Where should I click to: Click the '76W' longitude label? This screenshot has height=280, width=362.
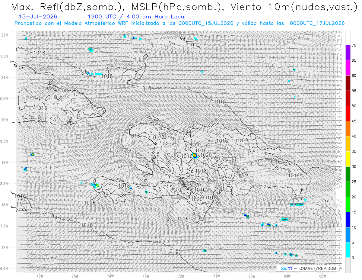[40, 276]
